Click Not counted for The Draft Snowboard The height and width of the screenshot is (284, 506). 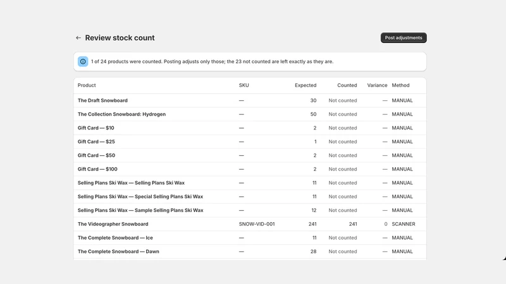pyautogui.click(x=343, y=100)
